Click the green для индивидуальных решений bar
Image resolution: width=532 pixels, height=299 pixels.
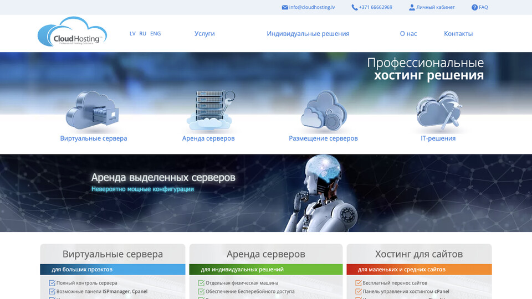tap(266, 270)
